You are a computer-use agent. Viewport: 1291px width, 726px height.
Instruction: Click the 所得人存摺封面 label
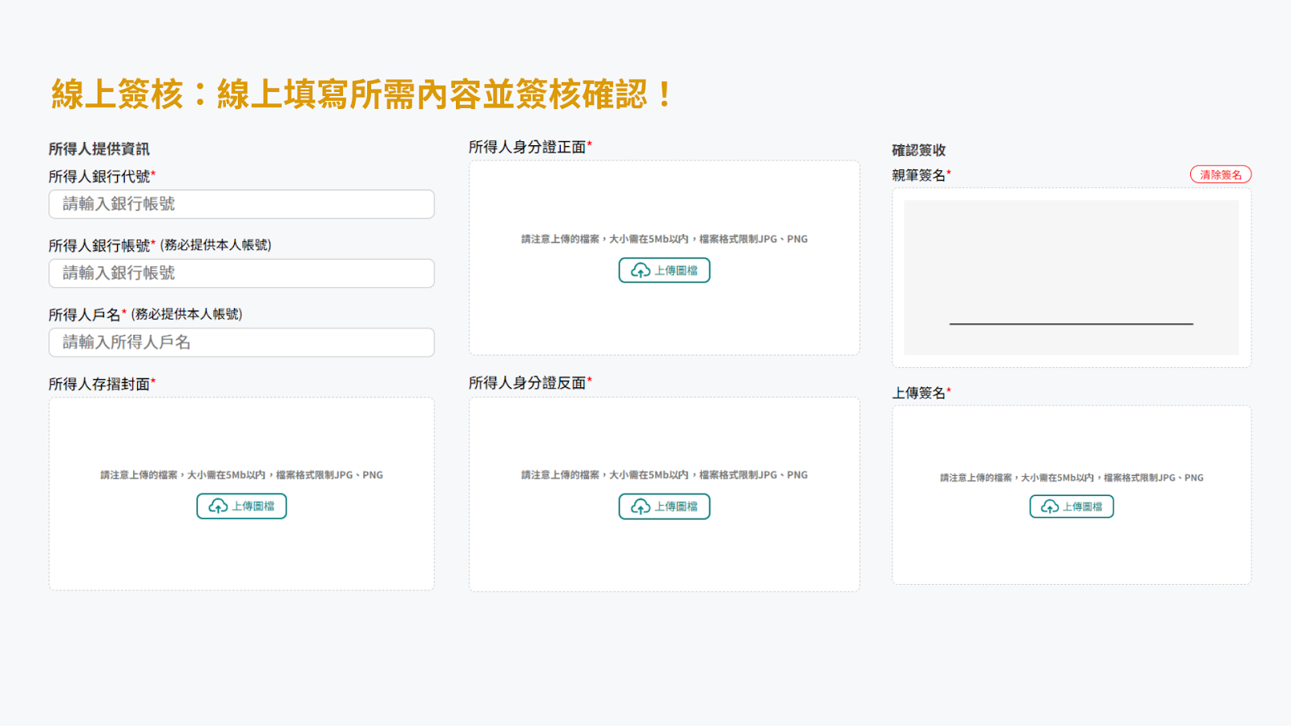pyautogui.click(x=102, y=384)
